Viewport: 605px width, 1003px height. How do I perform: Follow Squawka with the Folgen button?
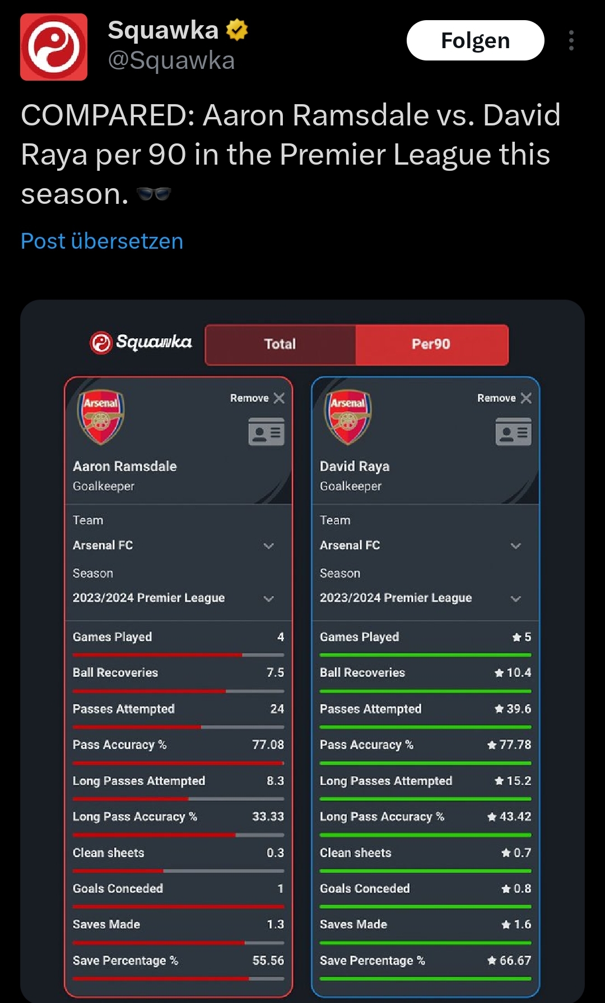(475, 40)
